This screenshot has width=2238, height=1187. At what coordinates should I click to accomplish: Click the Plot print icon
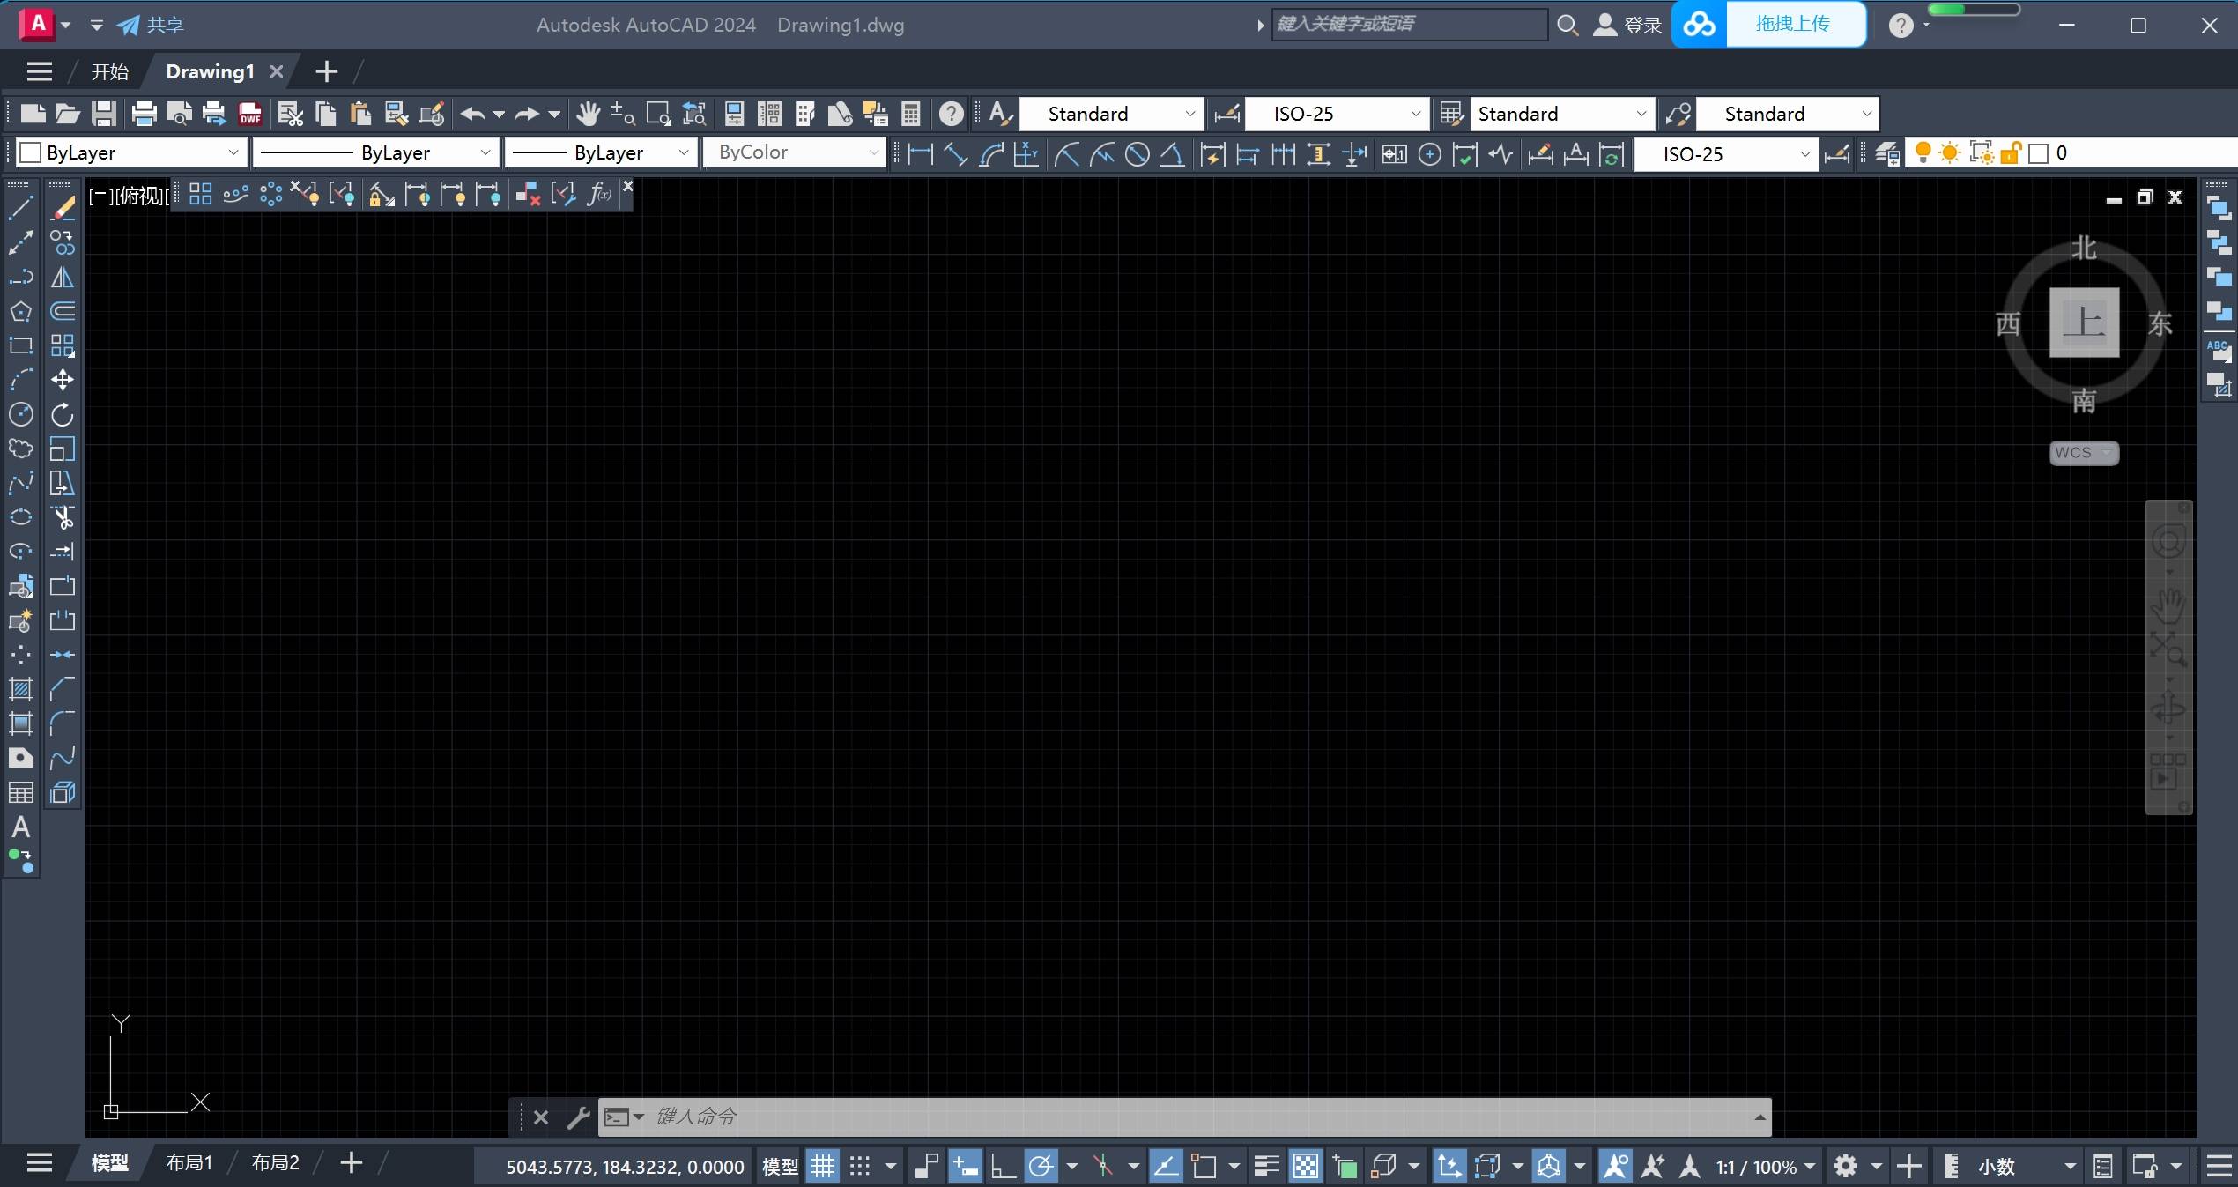point(144,114)
